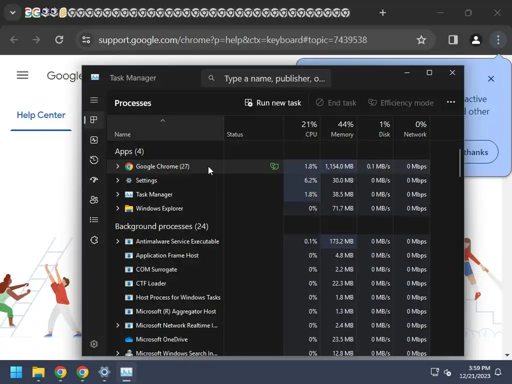Focus Task Manager search field
512x384 pixels.
[266, 78]
